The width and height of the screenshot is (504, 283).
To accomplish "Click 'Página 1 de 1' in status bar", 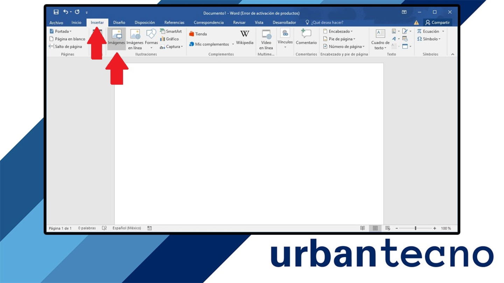I will point(60,228).
